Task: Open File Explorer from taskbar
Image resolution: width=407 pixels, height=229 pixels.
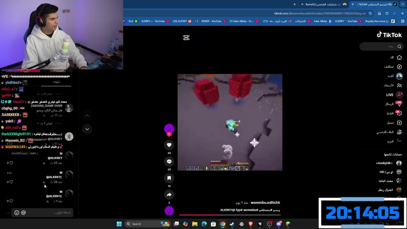Action: (x=195, y=224)
